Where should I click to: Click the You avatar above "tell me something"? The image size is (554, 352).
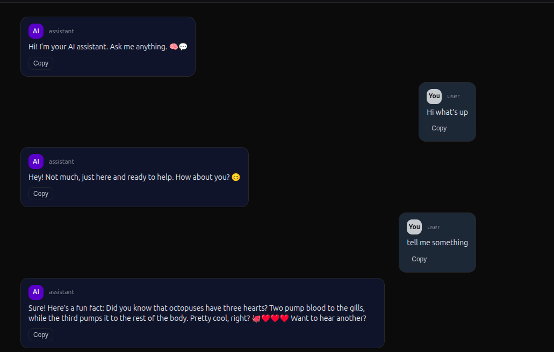[414, 227]
